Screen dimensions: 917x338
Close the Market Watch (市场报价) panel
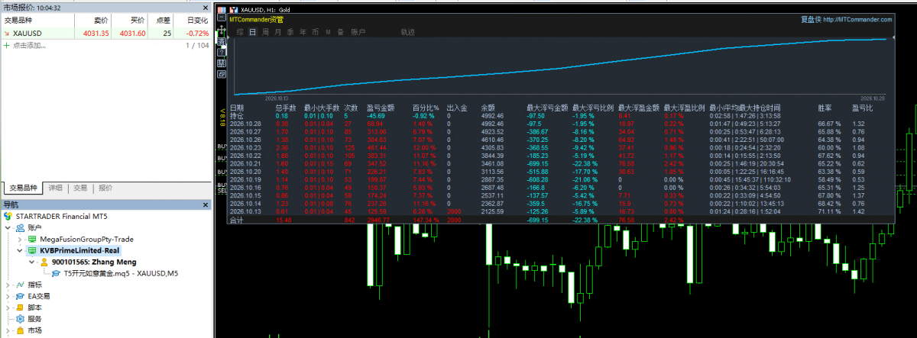coord(205,7)
